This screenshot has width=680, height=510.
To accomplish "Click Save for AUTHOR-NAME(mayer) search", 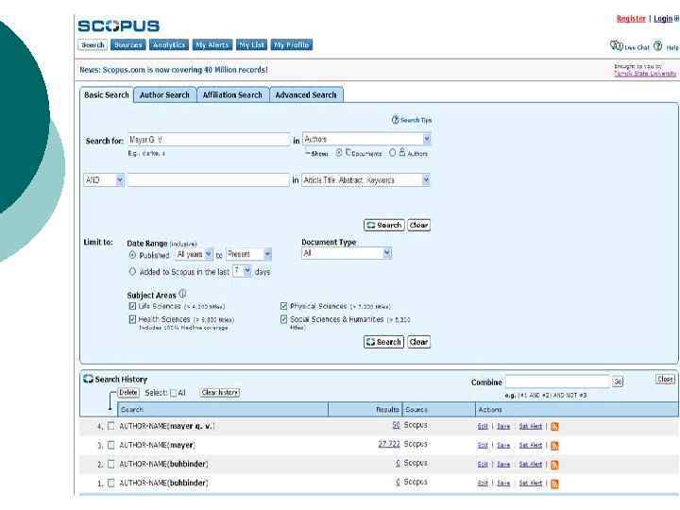I will (x=503, y=446).
